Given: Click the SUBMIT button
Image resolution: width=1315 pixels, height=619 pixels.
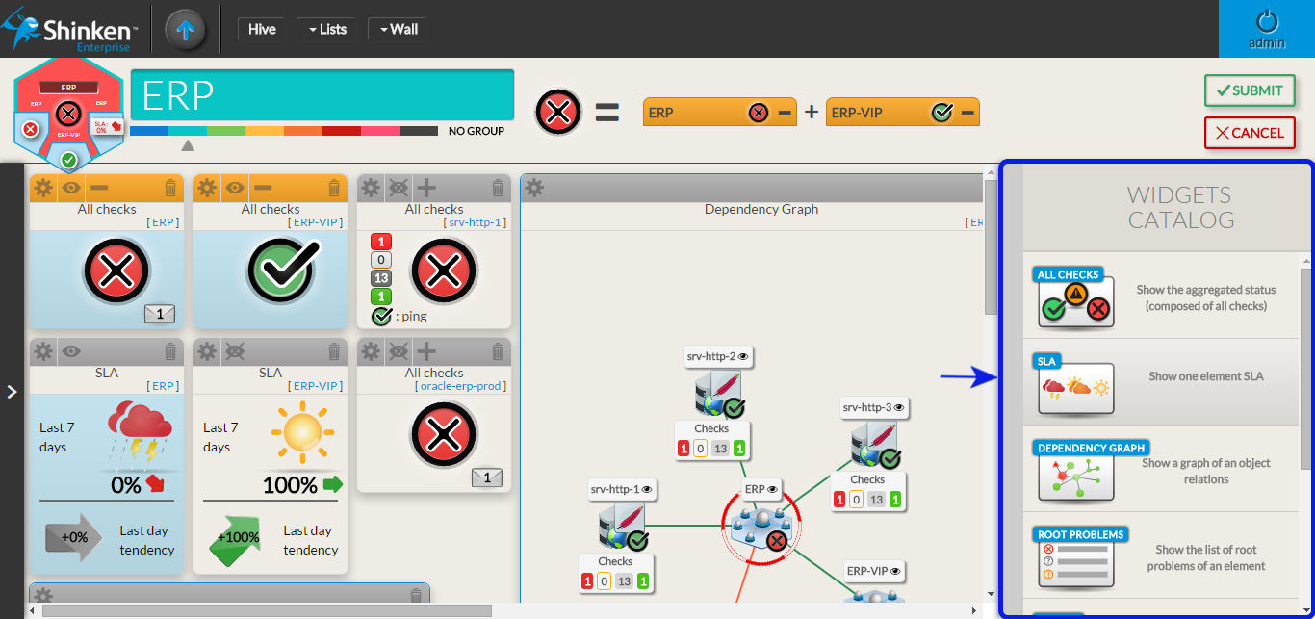Looking at the screenshot, I should (1249, 90).
